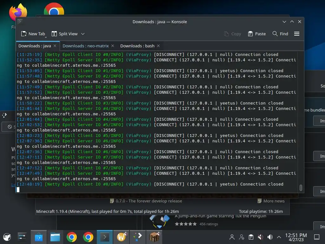325x244 pixels.
Task: Click the [12:48:19] DISCONNECT log line
Action: 150,184
